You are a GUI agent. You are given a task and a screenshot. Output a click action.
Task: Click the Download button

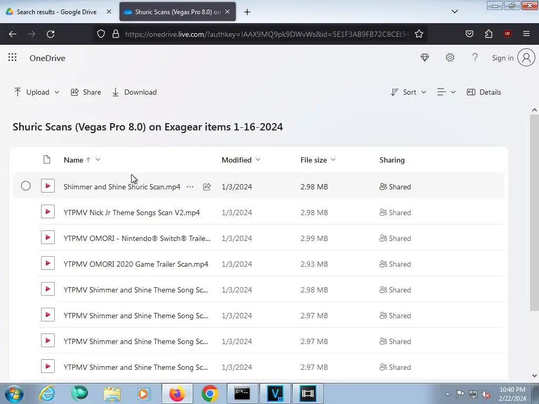click(x=134, y=92)
